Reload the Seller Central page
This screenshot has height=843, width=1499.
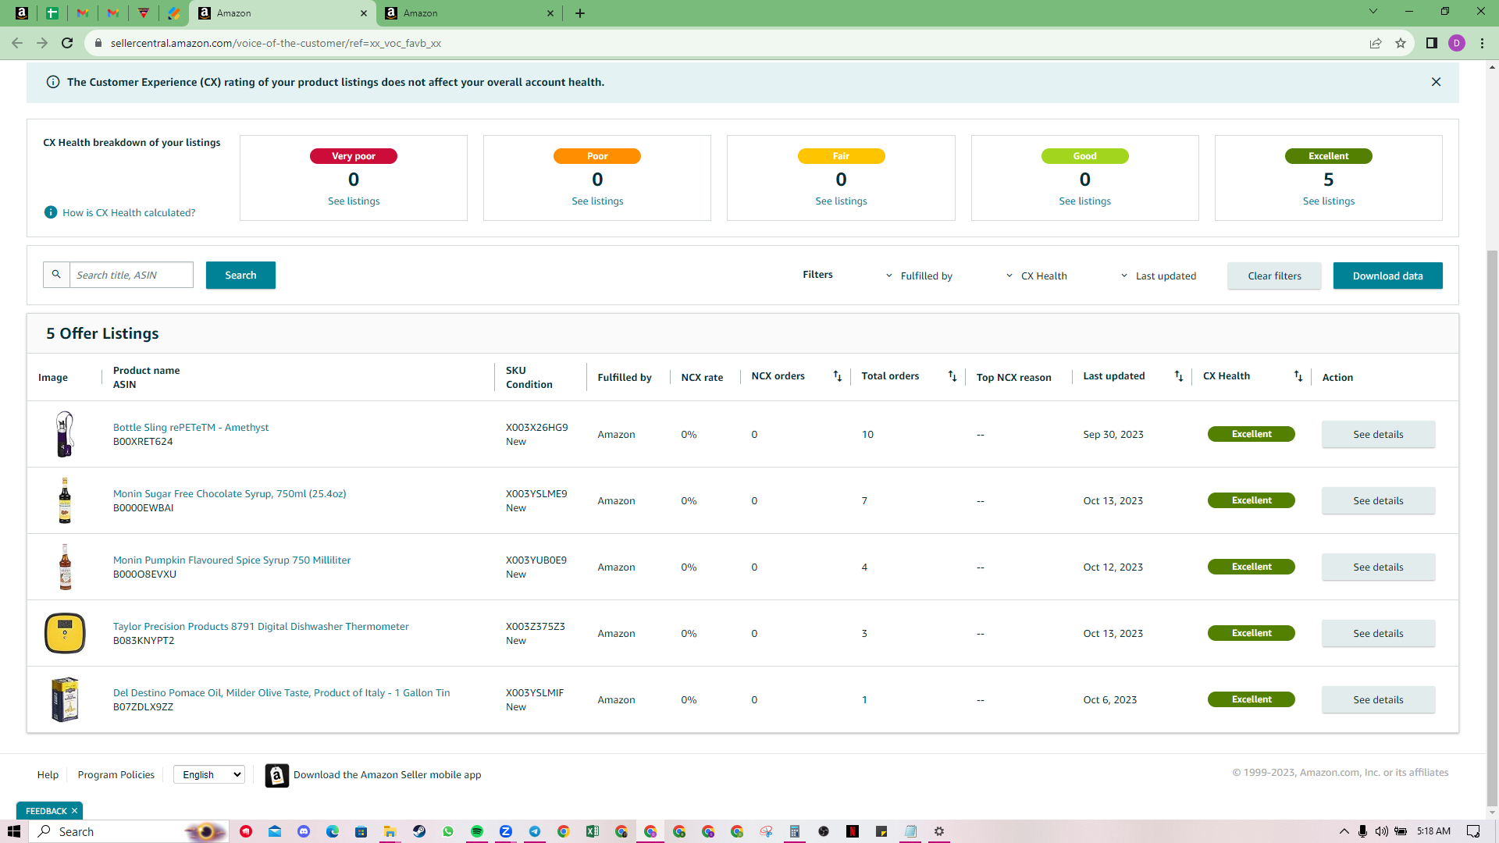click(x=67, y=43)
